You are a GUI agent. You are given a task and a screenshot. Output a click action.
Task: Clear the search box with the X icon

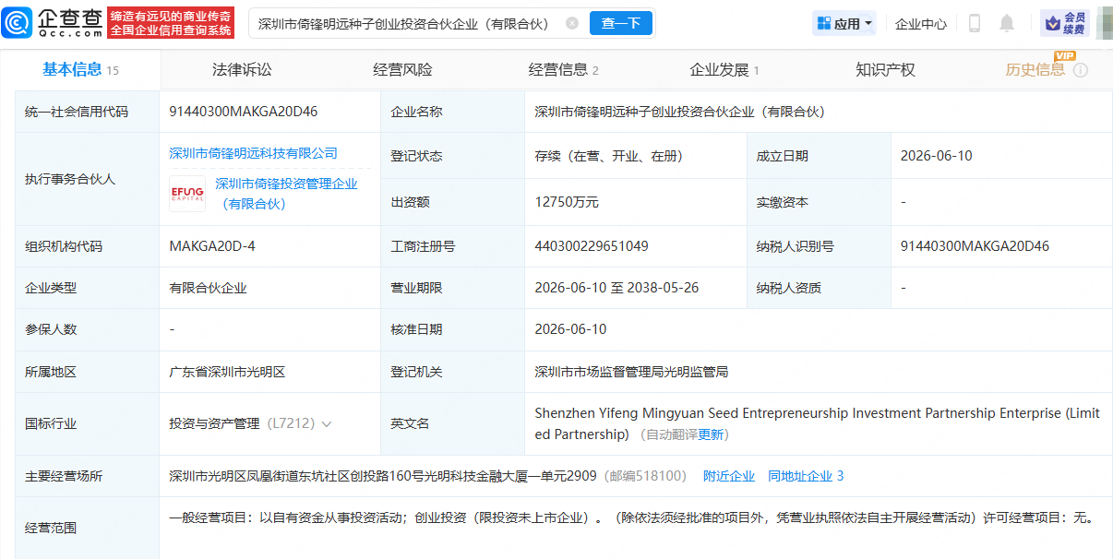pyautogui.click(x=572, y=23)
